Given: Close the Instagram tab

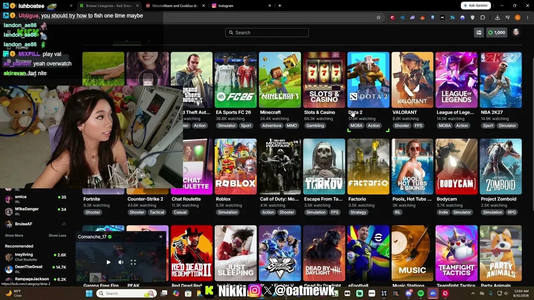Looking at the screenshot, I should 270,6.
